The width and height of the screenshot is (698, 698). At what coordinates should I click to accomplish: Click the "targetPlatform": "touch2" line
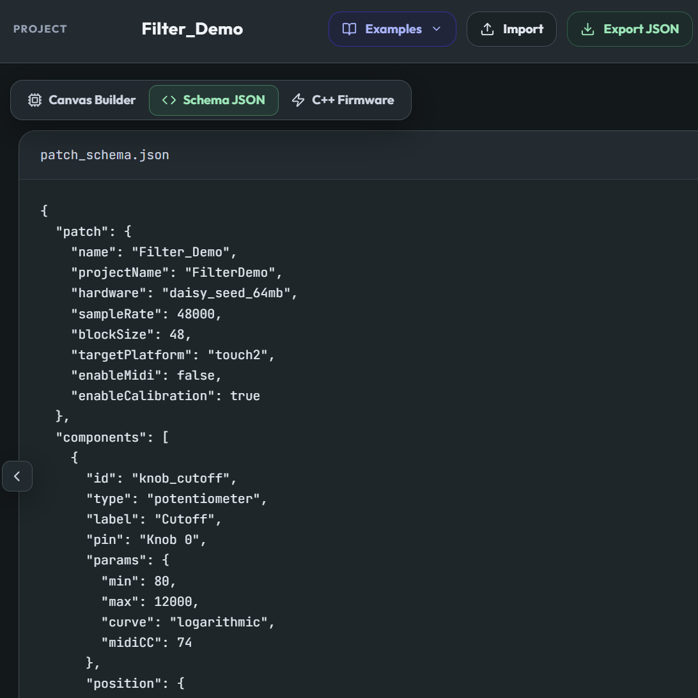173,355
